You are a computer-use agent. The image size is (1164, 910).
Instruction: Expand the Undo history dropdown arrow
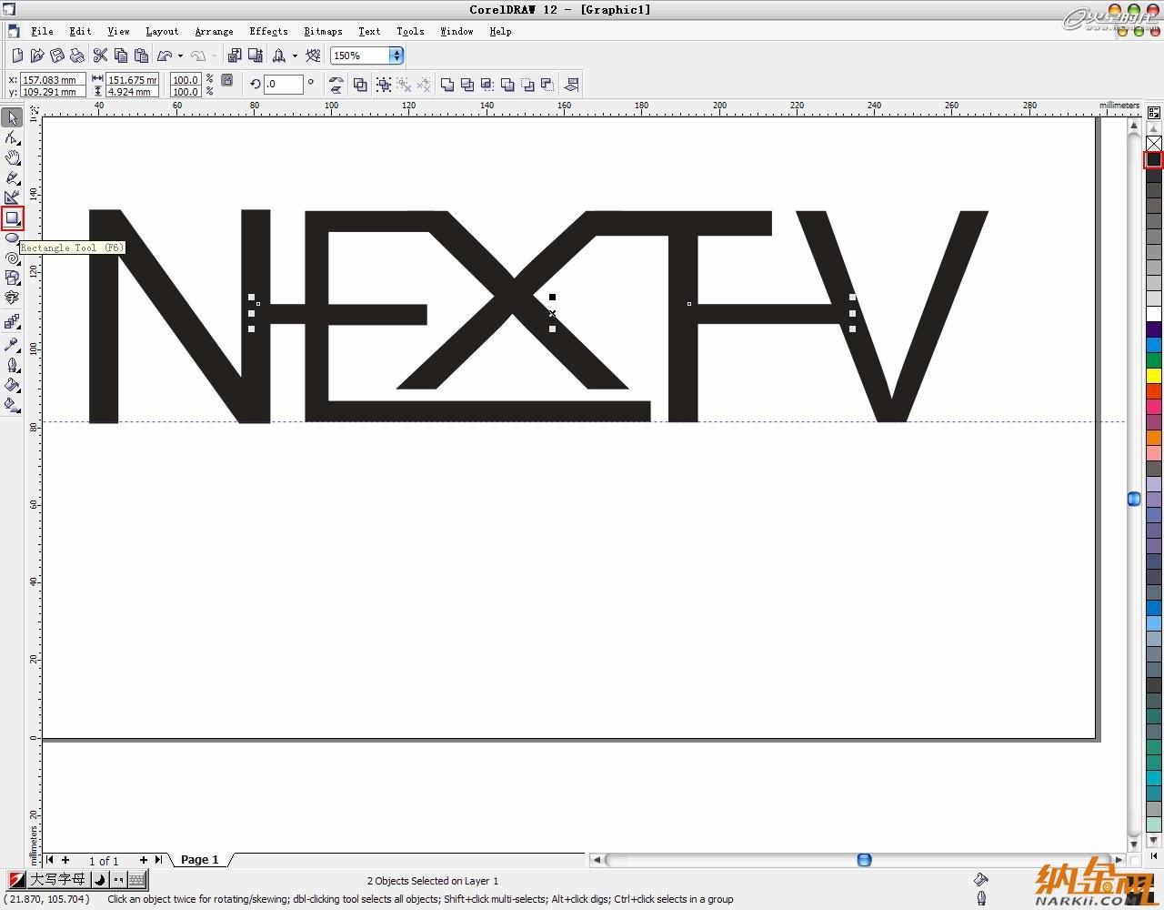[x=180, y=56]
